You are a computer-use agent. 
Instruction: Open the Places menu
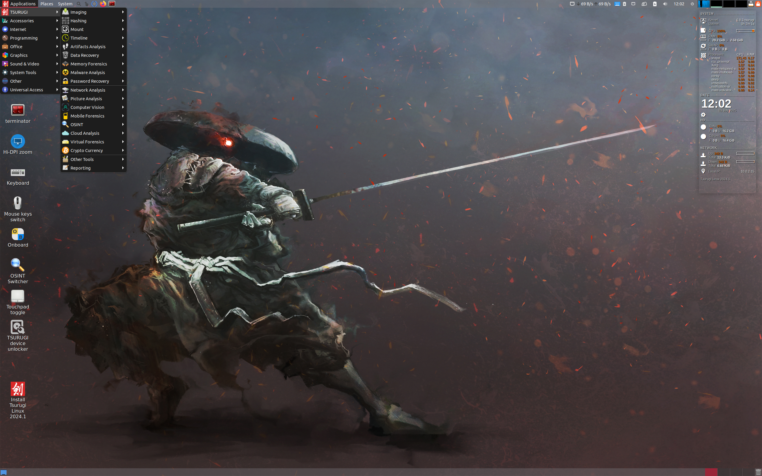pyautogui.click(x=47, y=4)
